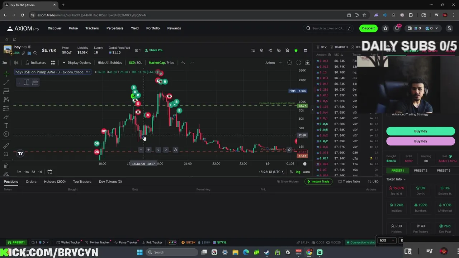The height and width of the screenshot is (258, 459).
Task: Open the watchlist star icon in header
Action: coord(385,28)
